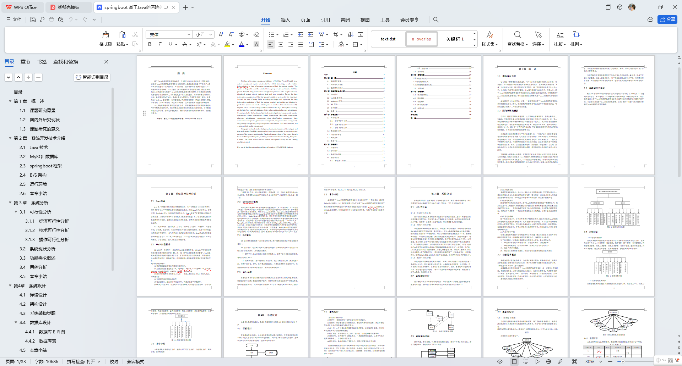Increase font size with A+ icon
The image size is (682, 366).
tap(221, 34)
